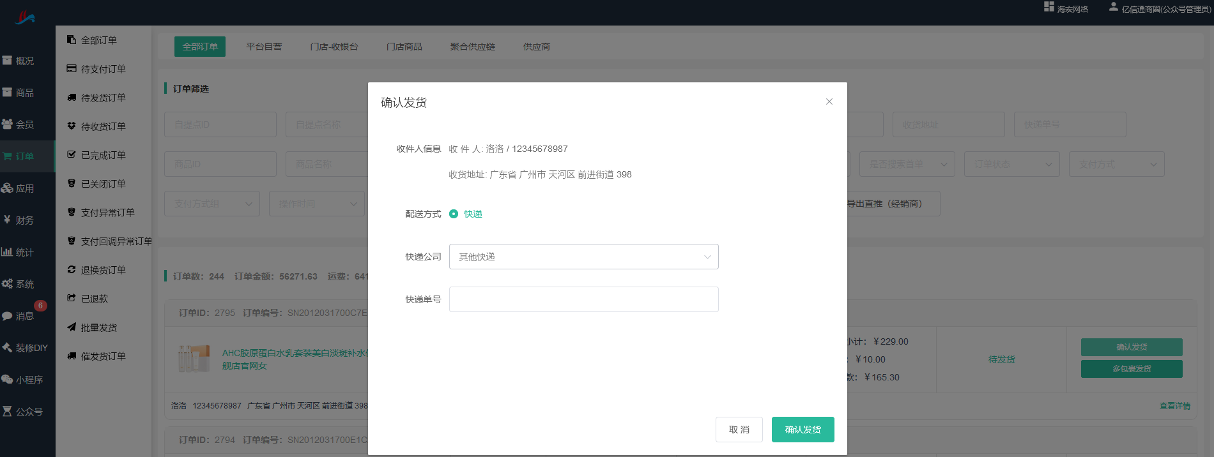Switch to the 供应商 tab
This screenshot has width=1214, height=457.
tap(537, 47)
